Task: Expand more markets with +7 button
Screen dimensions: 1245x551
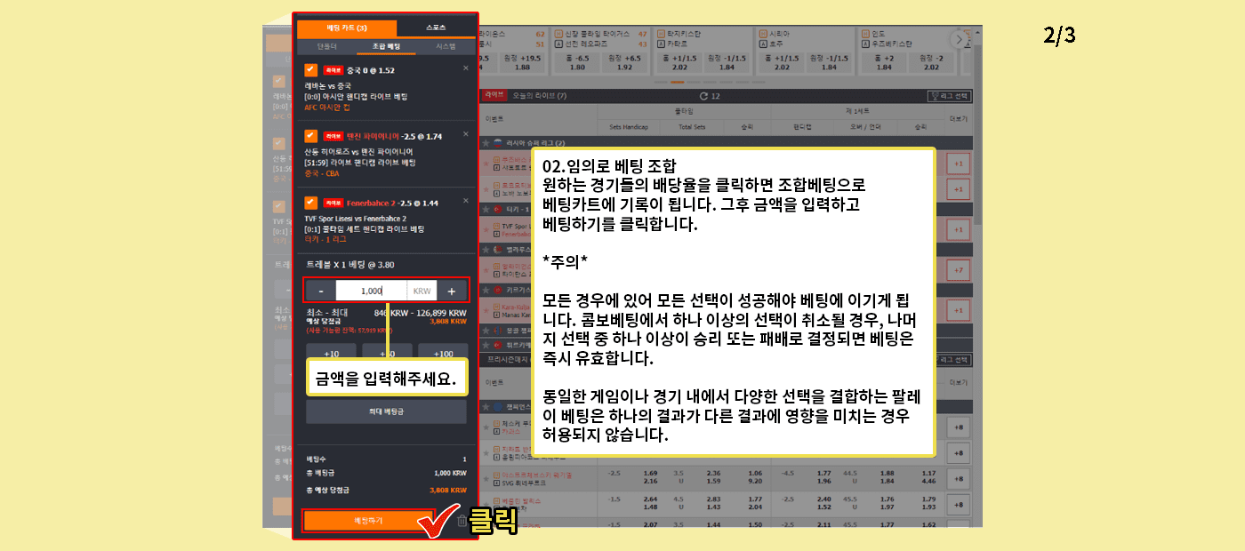Action: click(x=958, y=270)
